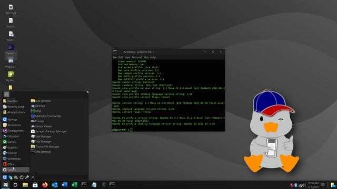Screen dimensions: 337x189
Task: Open store bag icon on taskbar
Action: (x=35, y=185)
